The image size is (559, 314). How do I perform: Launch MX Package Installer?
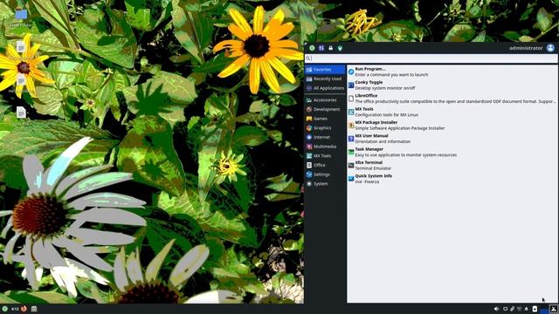452,125
